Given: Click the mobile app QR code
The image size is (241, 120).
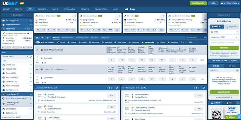Looking at the screenshot, I should [217, 115].
